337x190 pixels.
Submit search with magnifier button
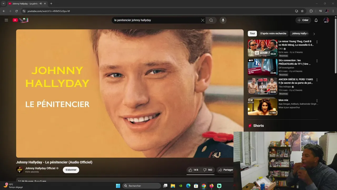[x=211, y=20]
